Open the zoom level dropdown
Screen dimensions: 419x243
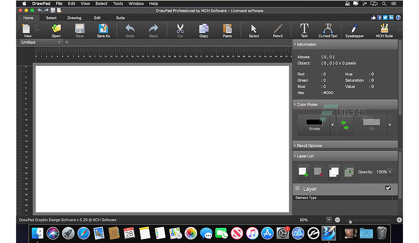click(x=329, y=220)
